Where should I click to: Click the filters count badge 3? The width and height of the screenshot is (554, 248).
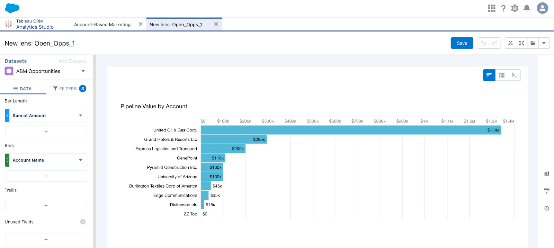[82, 89]
